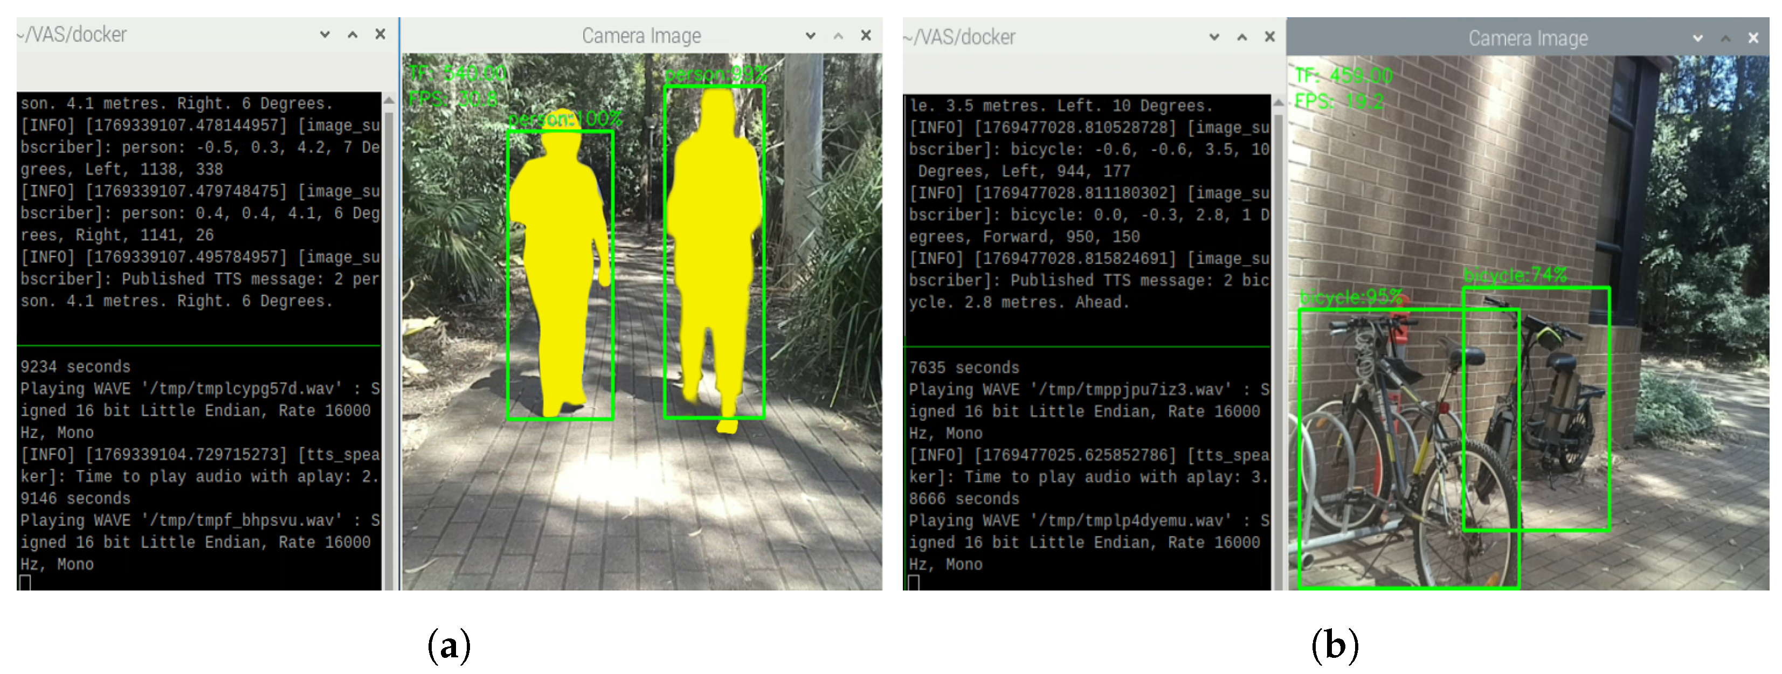Click the line 'rees, Right, 1141, 26'
This screenshot has height=674, width=1782.
pos(117,235)
